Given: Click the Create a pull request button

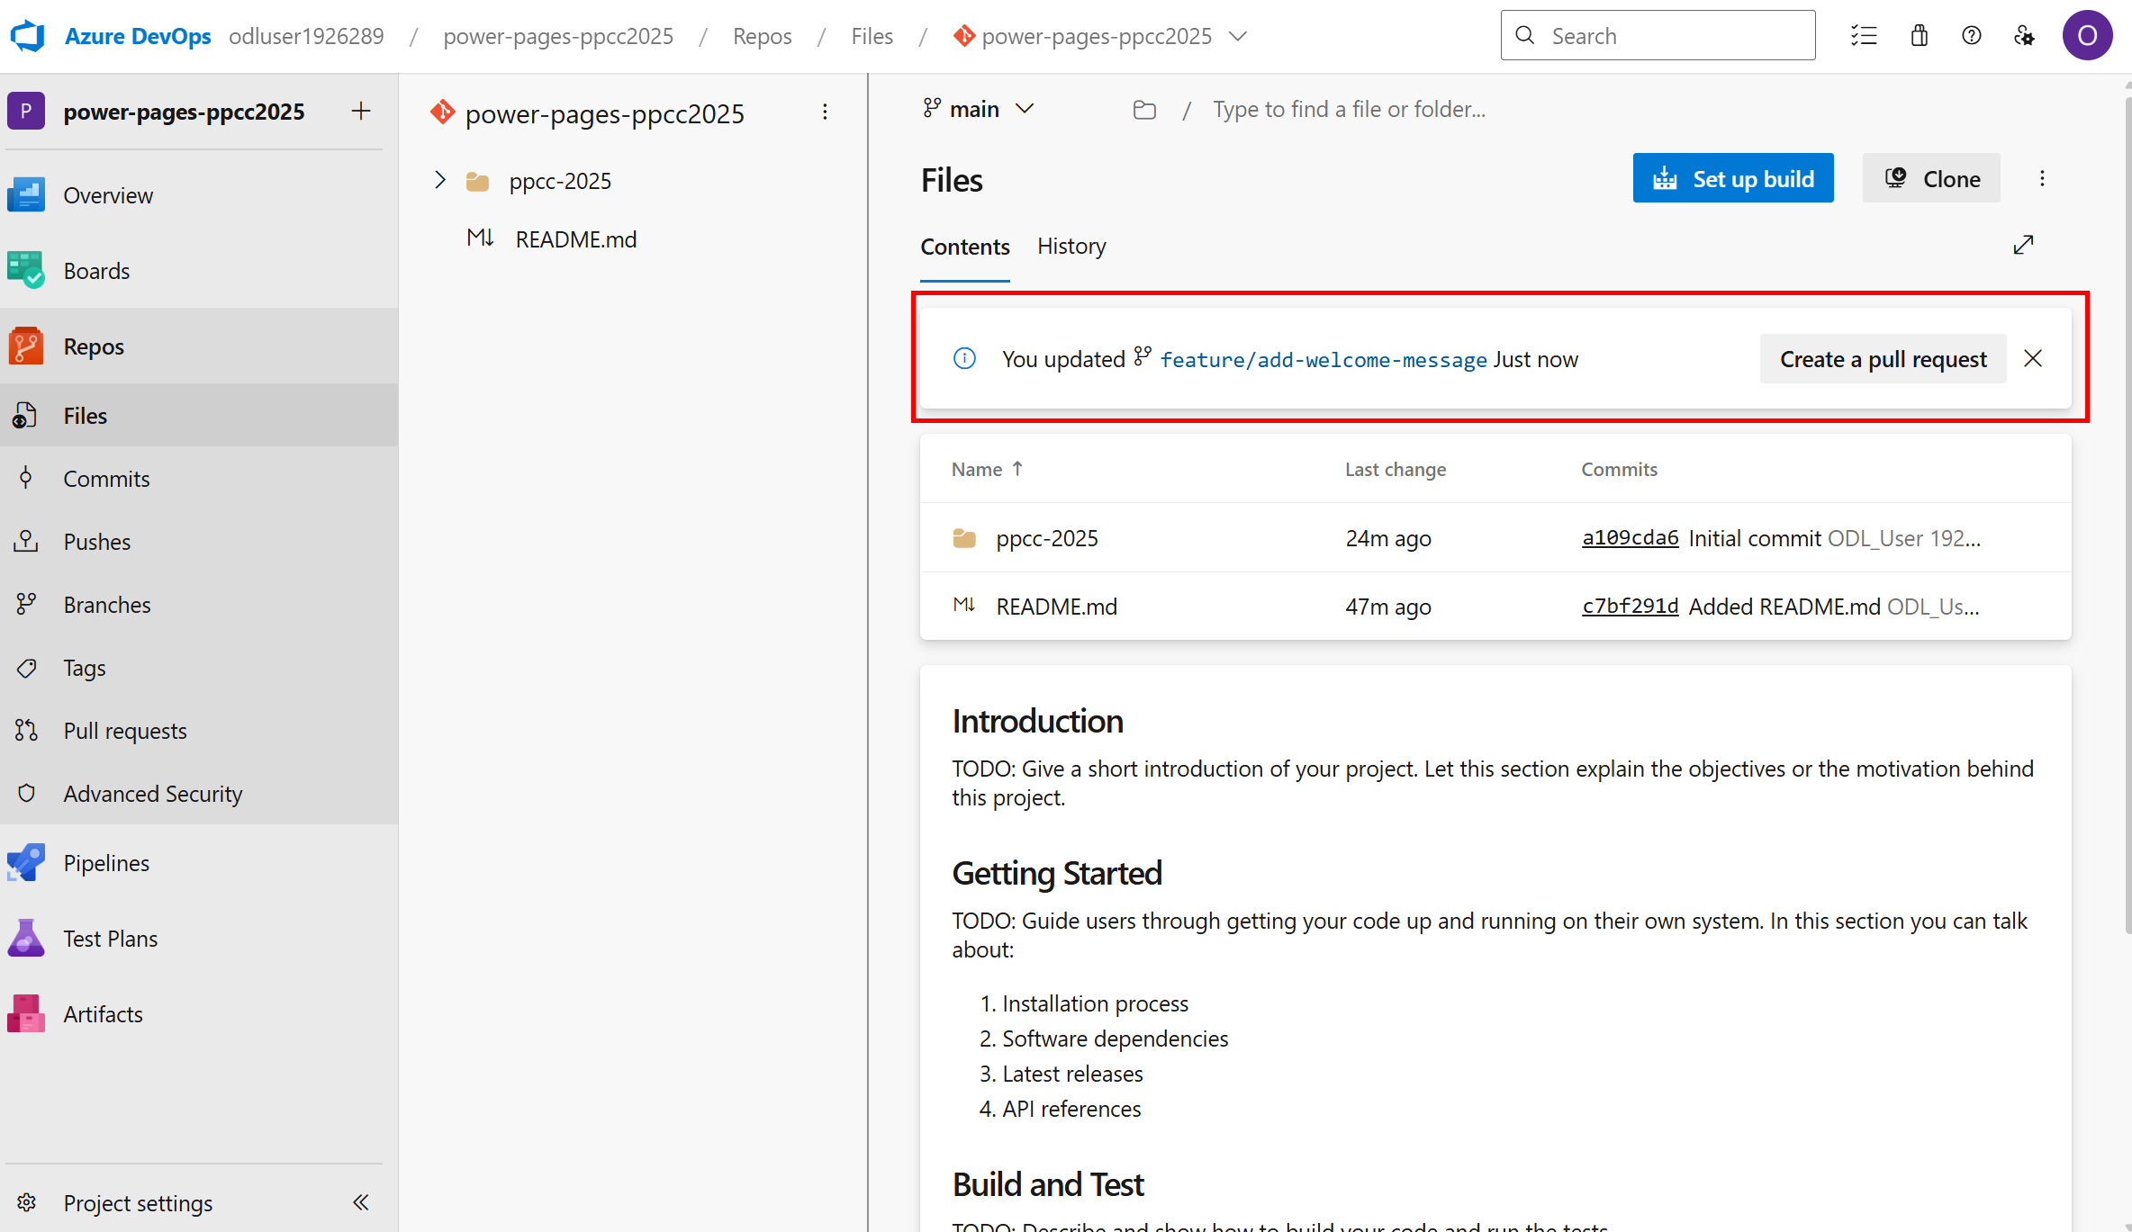Looking at the screenshot, I should [x=1882, y=358].
